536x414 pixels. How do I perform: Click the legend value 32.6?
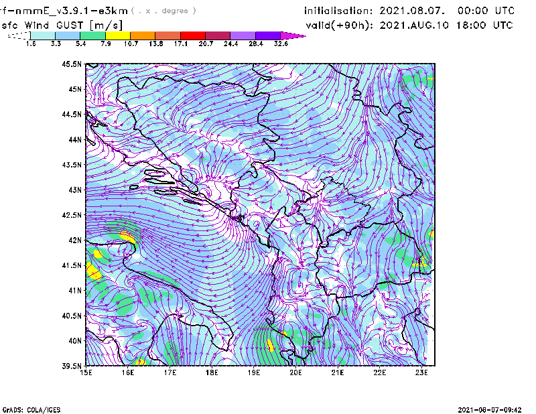(281, 44)
